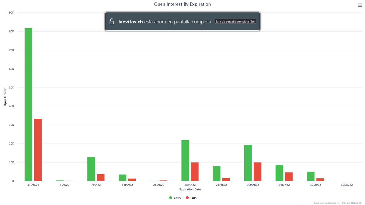The width and height of the screenshot is (365, 205).
Task: Click the 30SEP22 axis label
Action: coord(315,185)
